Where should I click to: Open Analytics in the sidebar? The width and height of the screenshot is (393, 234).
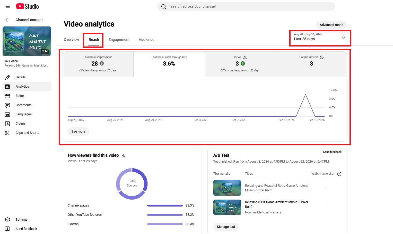27,87
